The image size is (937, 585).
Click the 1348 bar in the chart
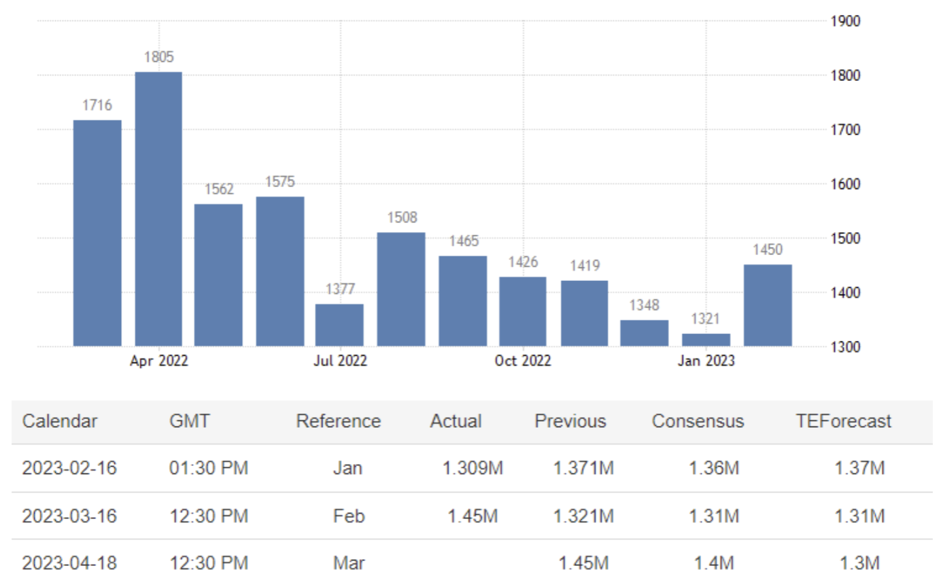pyautogui.click(x=644, y=333)
